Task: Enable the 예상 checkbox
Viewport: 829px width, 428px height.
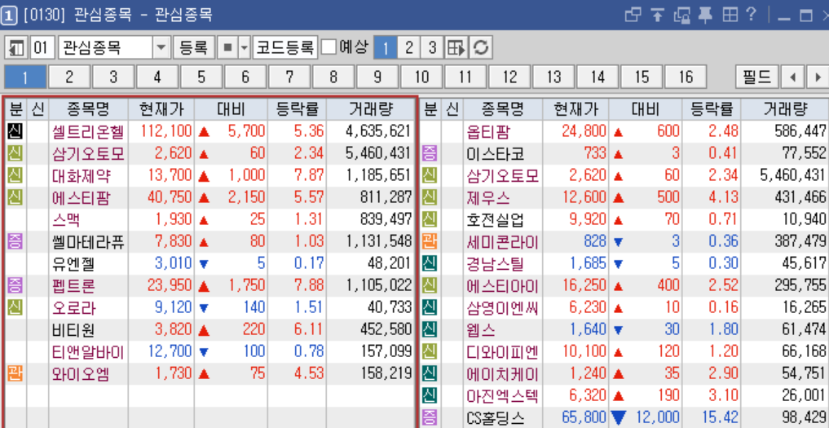Action: pyautogui.click(x=329, y=47)
